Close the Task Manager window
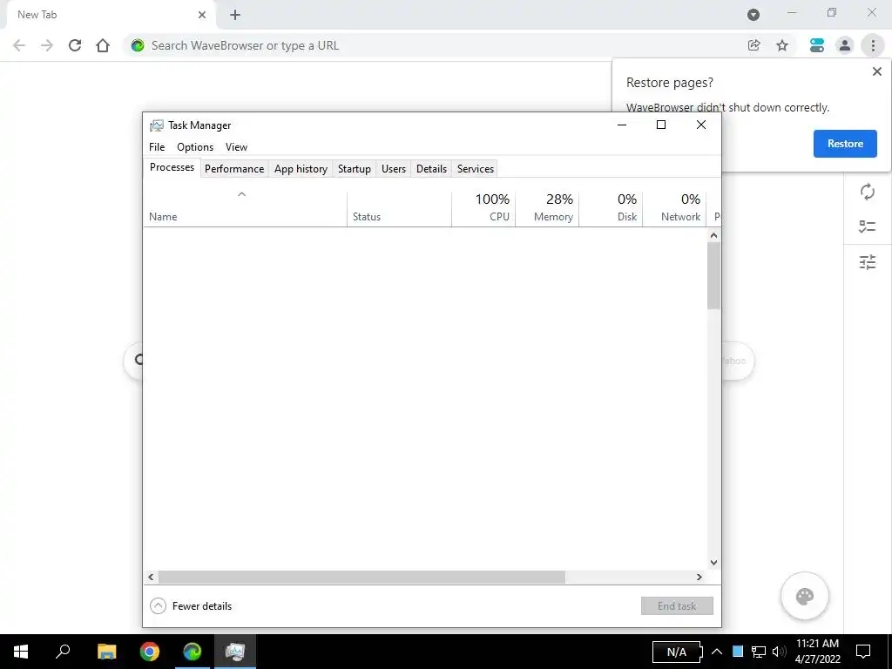892x669 pixels. point(701,125)
